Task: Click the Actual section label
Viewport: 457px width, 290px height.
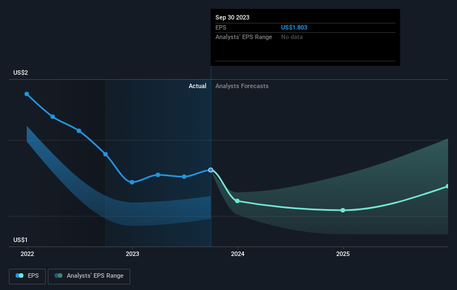Action: click(197, 86)
